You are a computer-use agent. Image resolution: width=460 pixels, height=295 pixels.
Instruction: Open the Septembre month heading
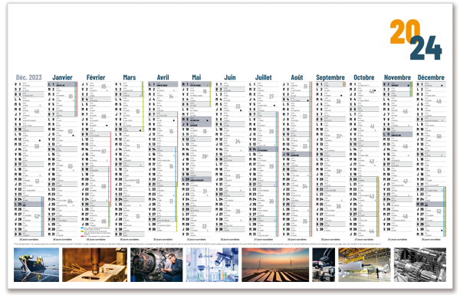330,77
